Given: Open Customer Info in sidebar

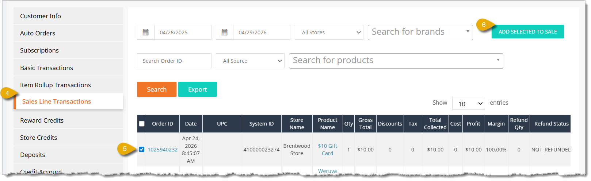Looking at the screenshot, I should [68, 16].
